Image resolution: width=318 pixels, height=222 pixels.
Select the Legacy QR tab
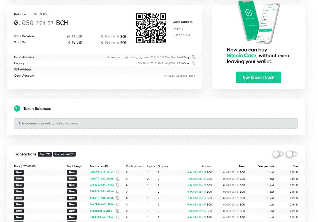(x=178, y=28)
